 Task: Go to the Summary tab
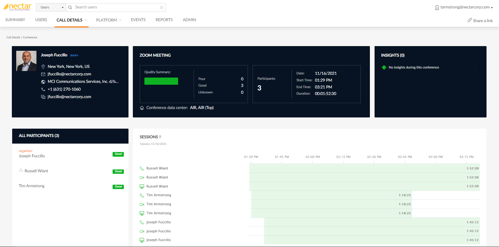click(15, 20)
